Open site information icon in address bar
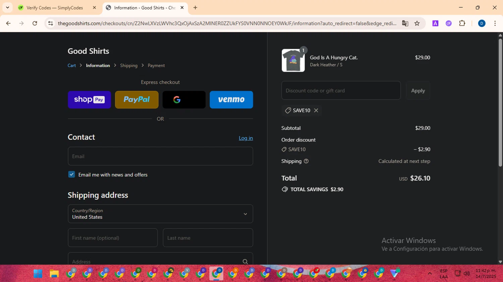 (51, 23)
